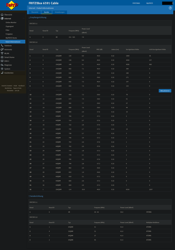
Task: Click the MSE (dB) column header
Action: [x=100, y=50]
